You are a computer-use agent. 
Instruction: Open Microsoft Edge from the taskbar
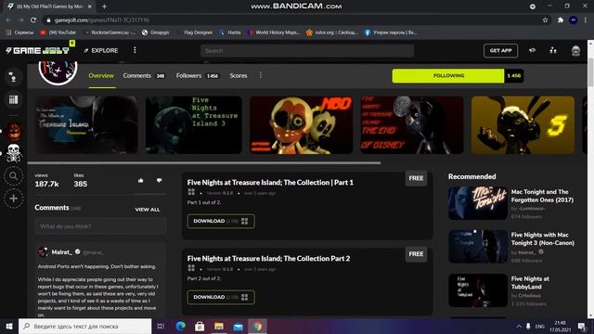pos(181,326)
